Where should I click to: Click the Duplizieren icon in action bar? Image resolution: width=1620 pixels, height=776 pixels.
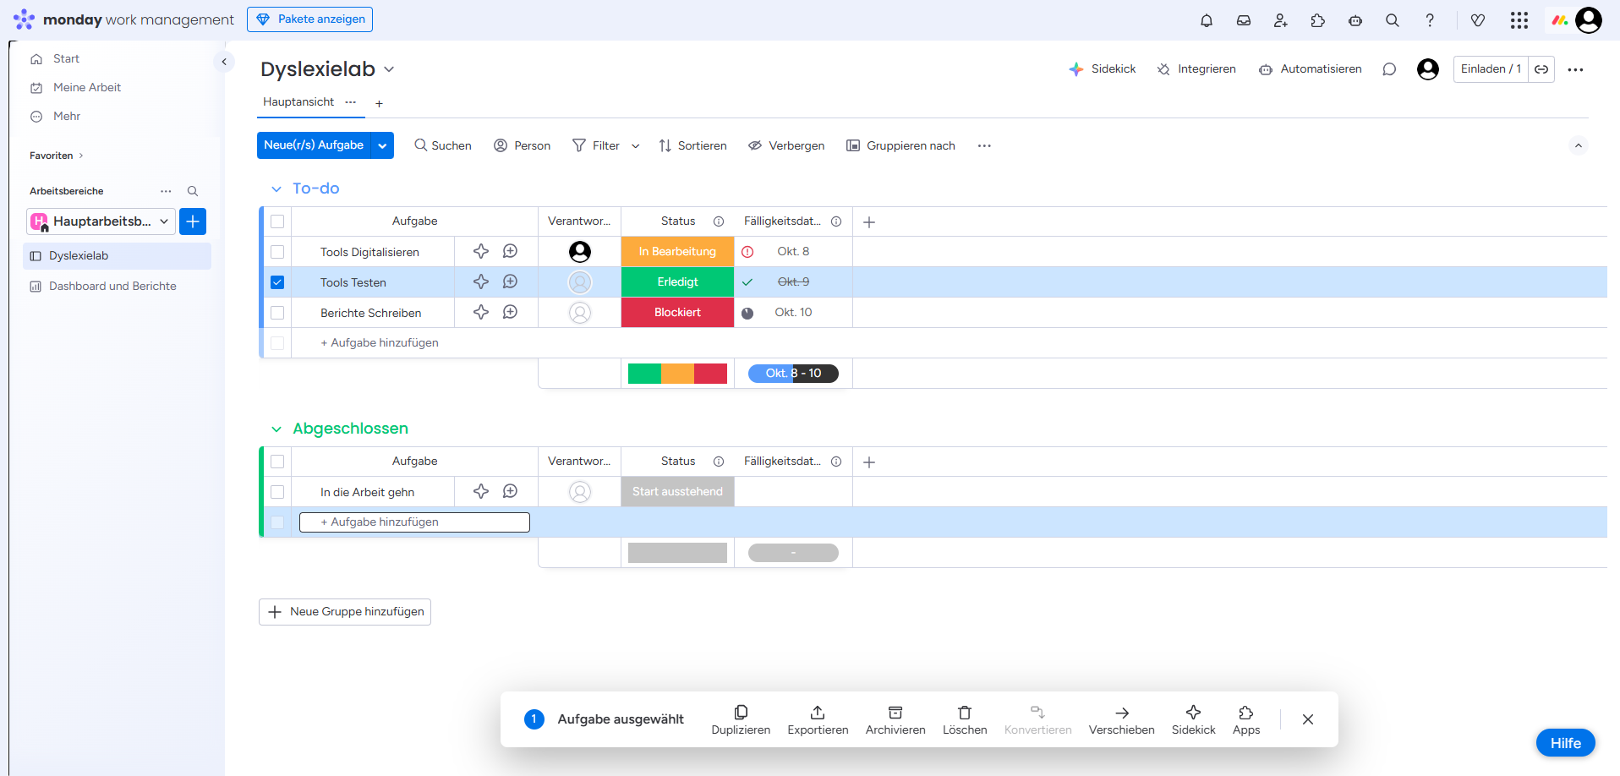(x=741, y=719)
